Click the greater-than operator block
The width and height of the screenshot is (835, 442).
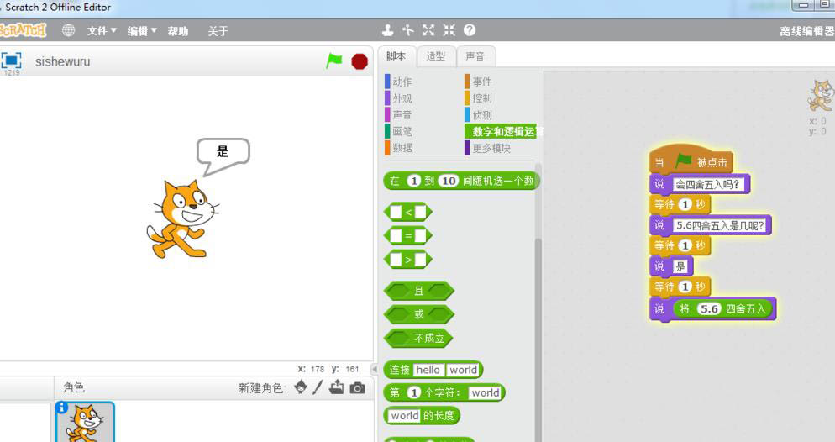(408, 260)
